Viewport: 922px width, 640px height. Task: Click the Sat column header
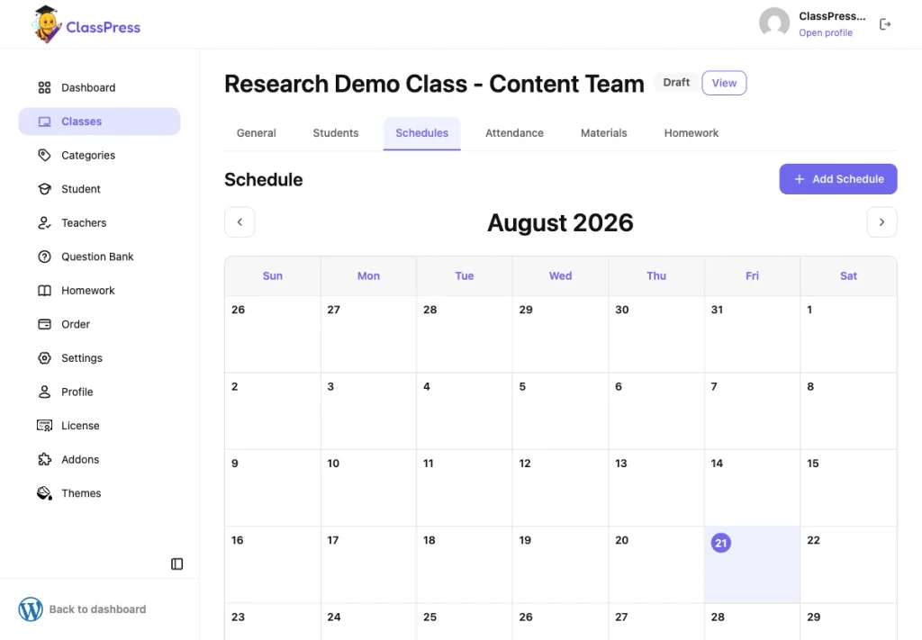pyautogui.click(x=848, y=276)
